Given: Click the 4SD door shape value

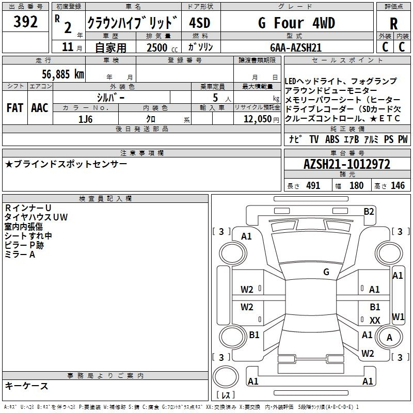Looking at the screenshot, I should (199, 23).
